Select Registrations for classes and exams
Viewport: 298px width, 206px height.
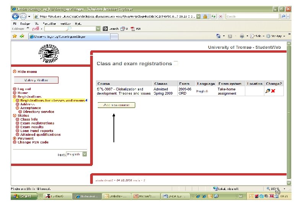(x=52, y=100)
